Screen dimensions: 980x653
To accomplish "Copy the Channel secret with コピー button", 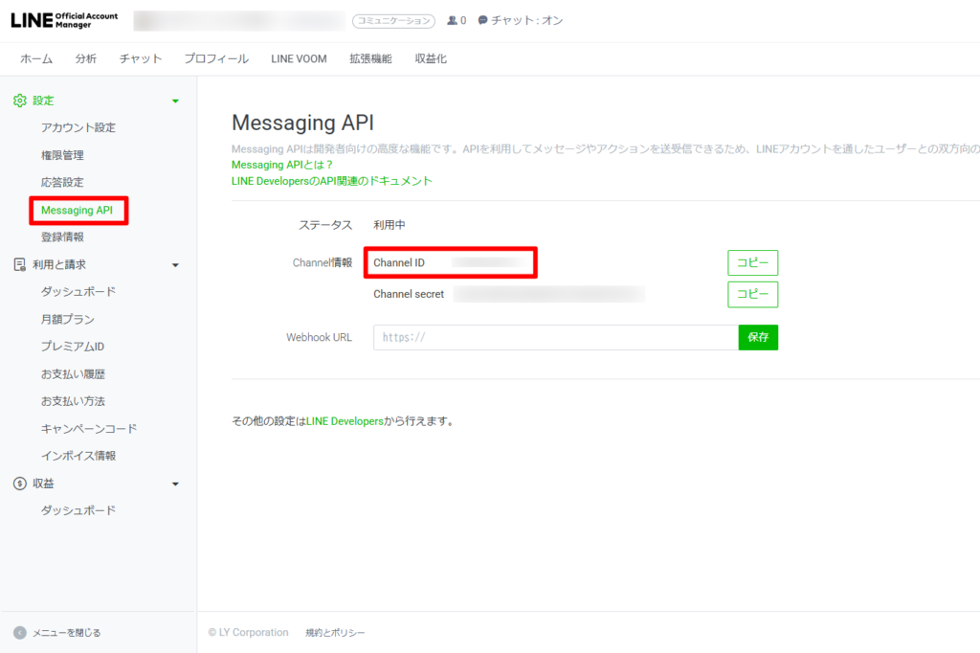I will click(752, 294).
